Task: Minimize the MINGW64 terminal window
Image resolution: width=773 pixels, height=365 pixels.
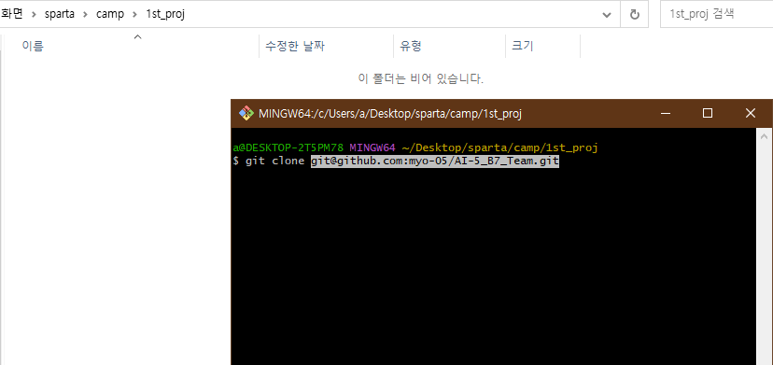Action: pyautogui.click(x=666, y=114)
